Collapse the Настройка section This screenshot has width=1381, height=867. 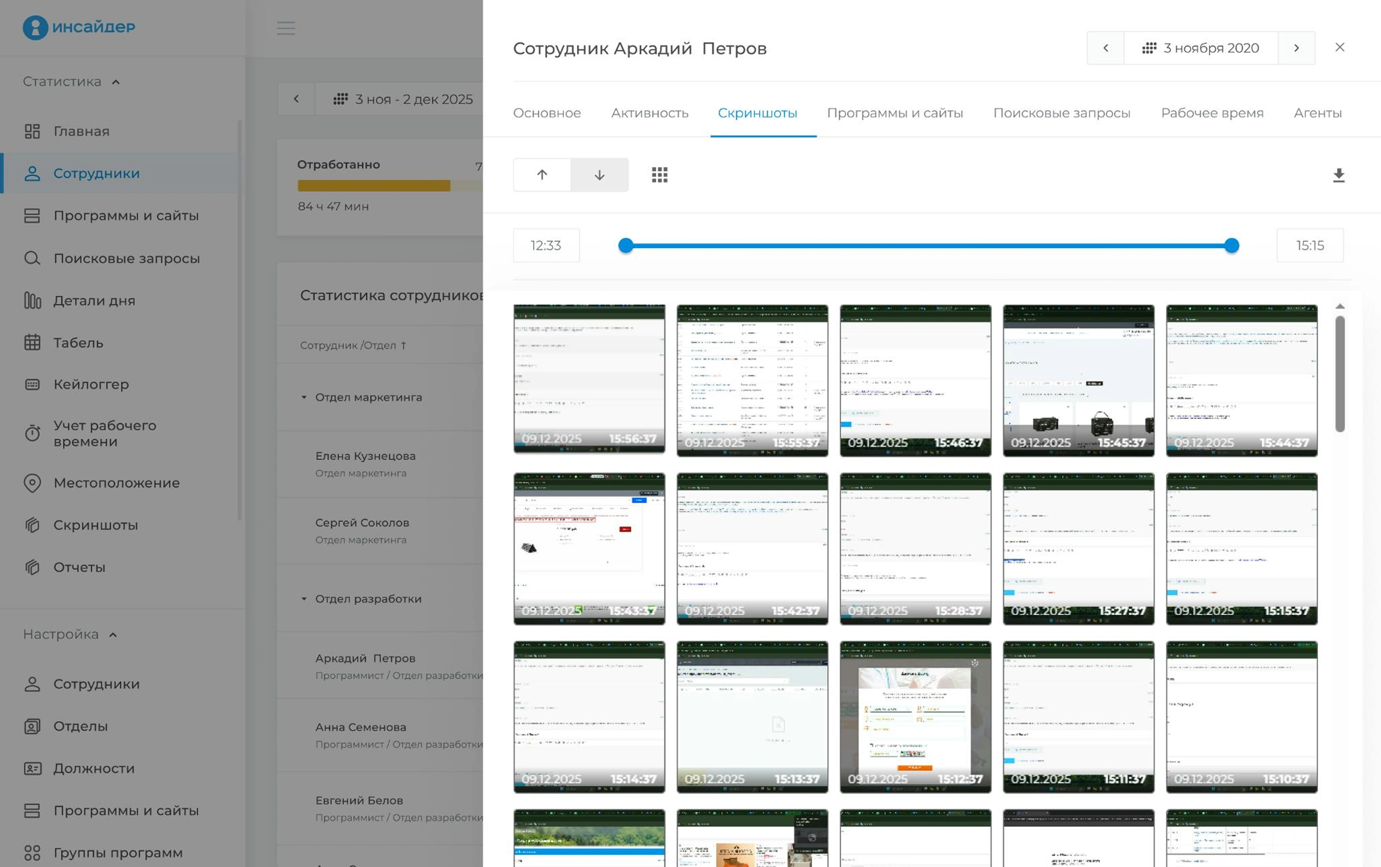[113, 635]
